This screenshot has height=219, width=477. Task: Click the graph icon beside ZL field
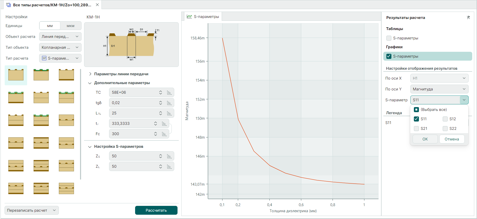[169, 167]
